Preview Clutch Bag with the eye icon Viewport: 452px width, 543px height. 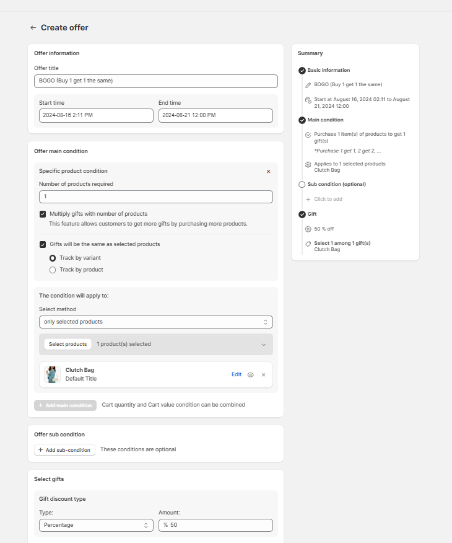point(251,375)
